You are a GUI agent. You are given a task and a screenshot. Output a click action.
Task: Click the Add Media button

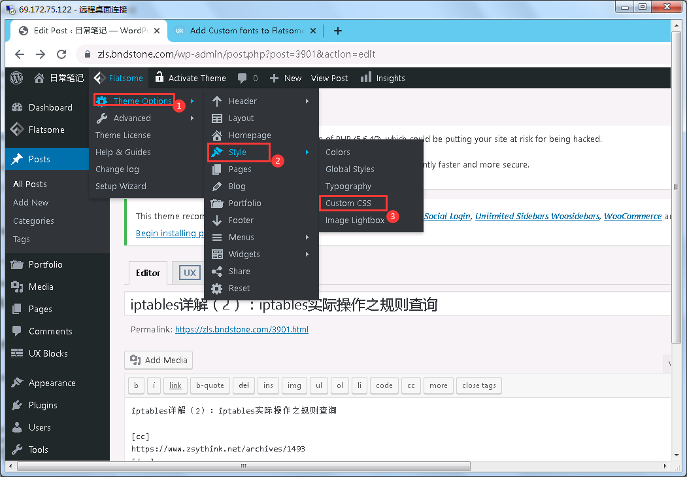159,360
